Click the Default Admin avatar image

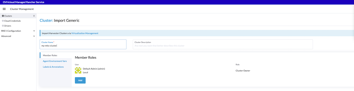point(78,70)
